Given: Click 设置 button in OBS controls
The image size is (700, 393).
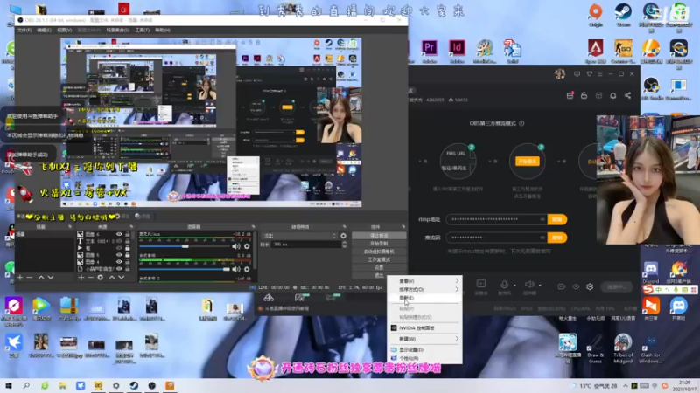Looking at the screenshot, I should [x=379, y=267].
